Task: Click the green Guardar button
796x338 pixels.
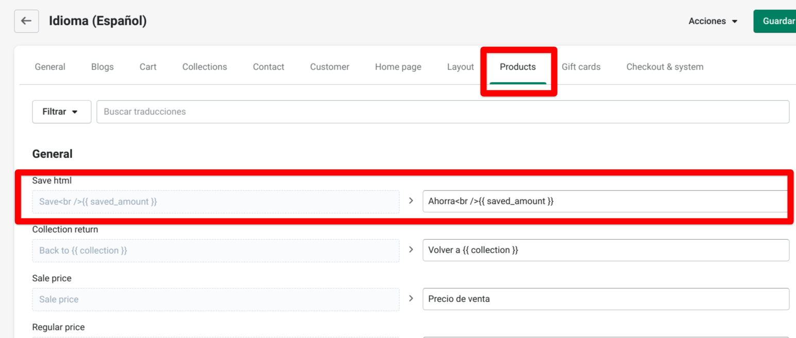Action: coord(777,21)
